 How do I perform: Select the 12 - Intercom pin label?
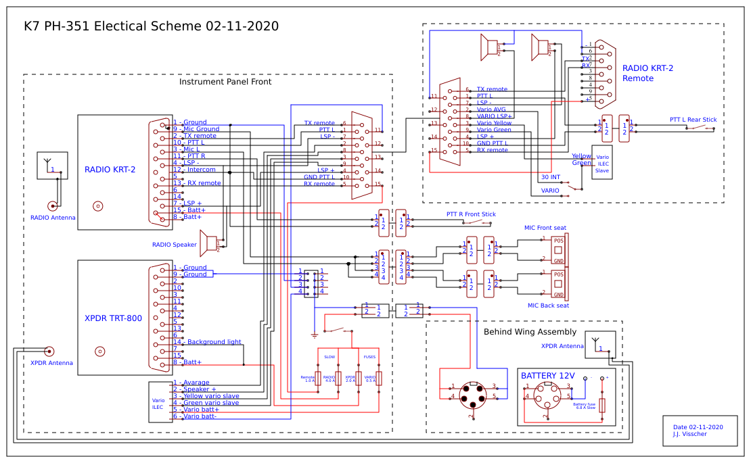coord(194,170)
